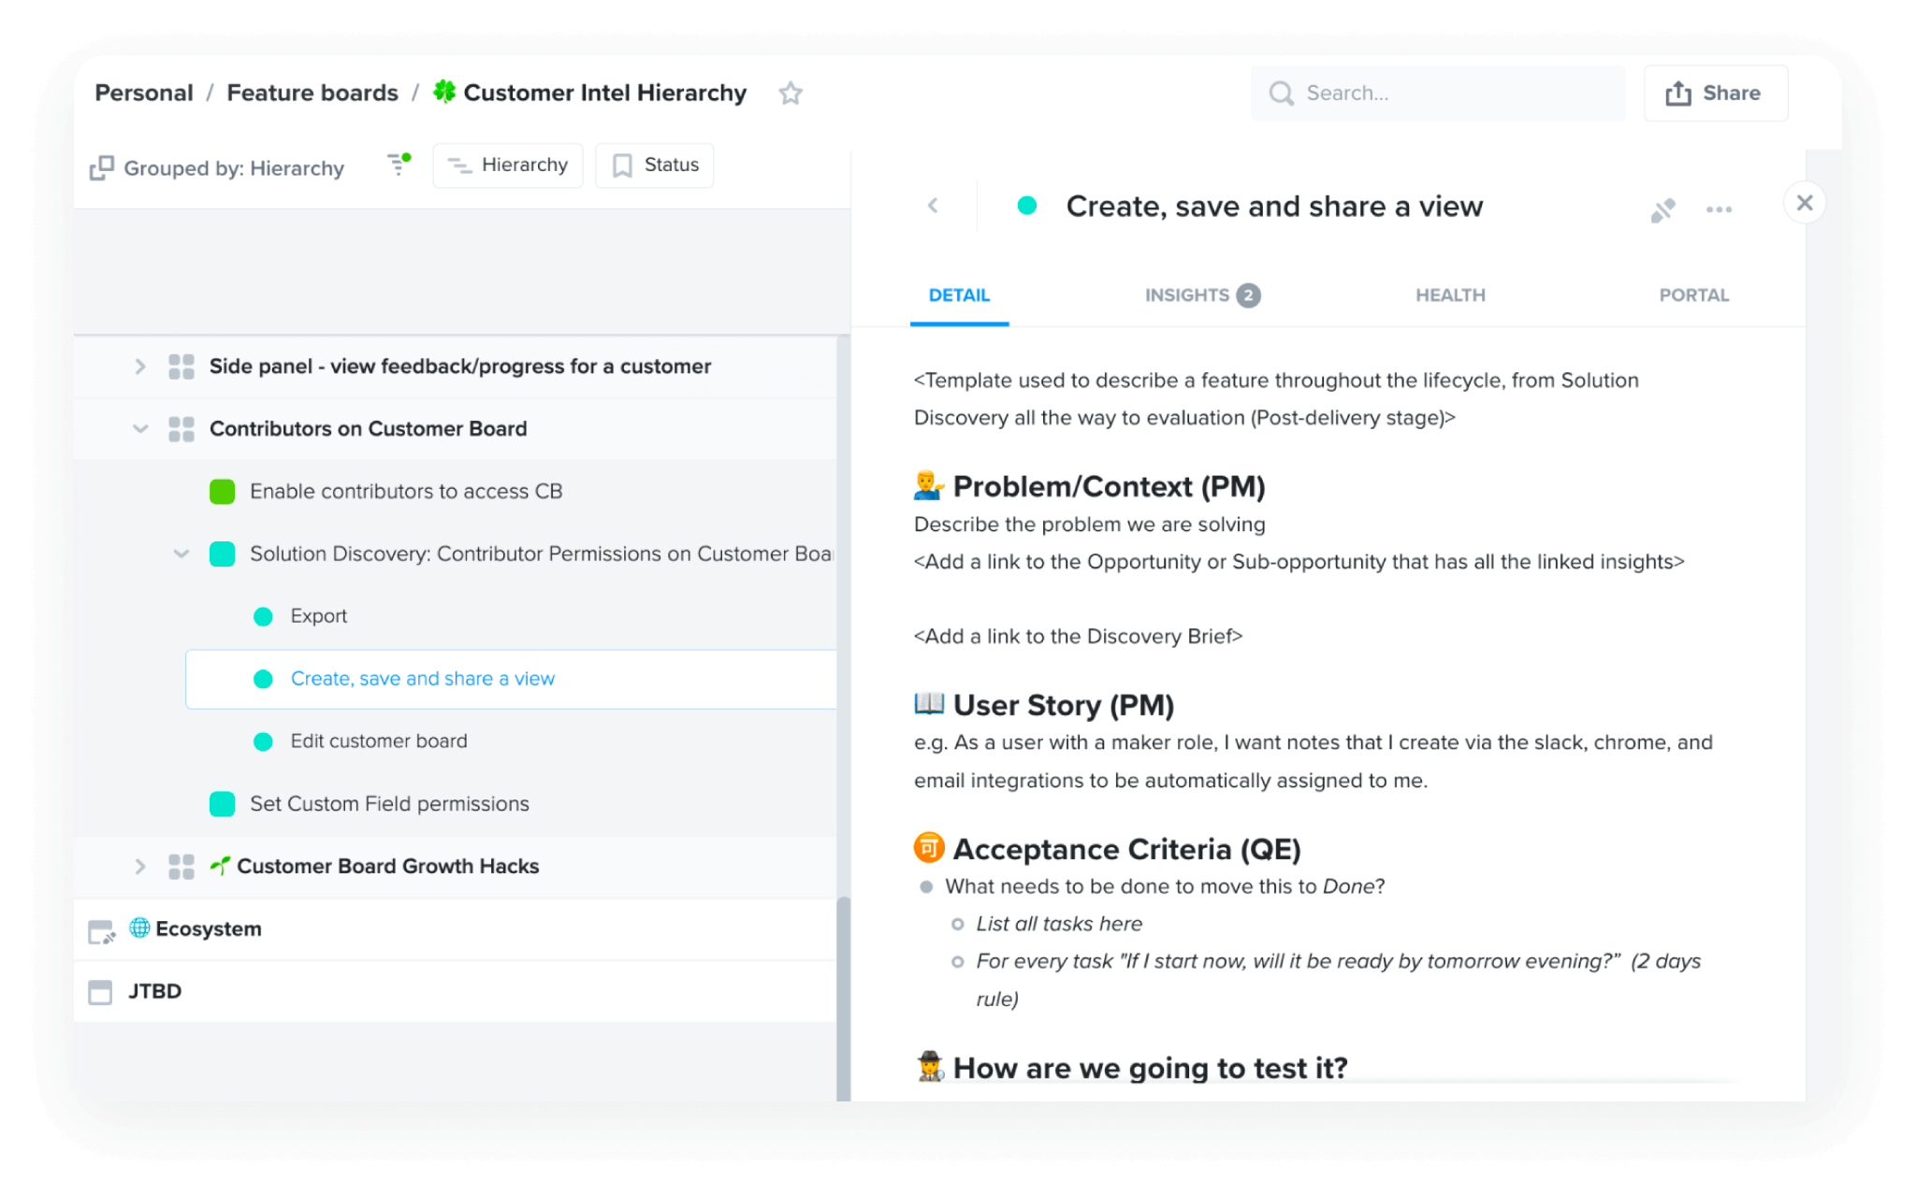Screen dimensions: 1916x1194
Task: Expand Customer Board Growth Hacks
Action: tap(141, 867)
